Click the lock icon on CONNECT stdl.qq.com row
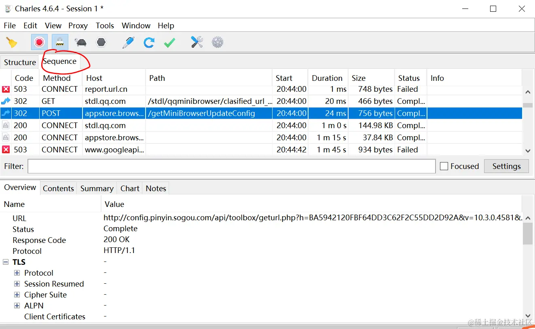The width and height of the screenshot is (535, 329). coord(6,125)
